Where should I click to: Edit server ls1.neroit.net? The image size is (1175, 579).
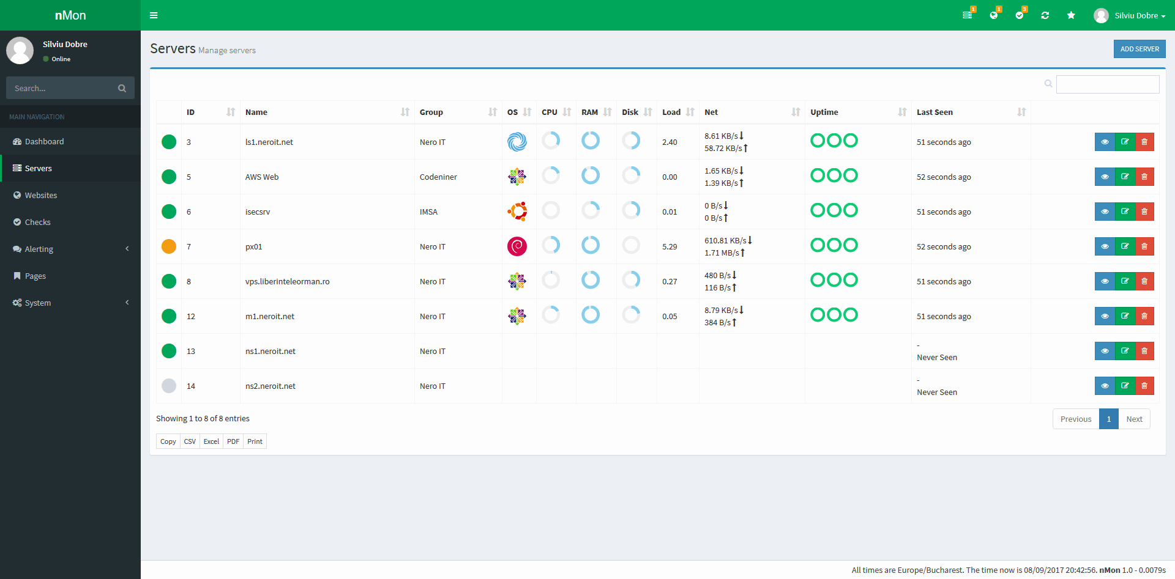click(x=1125, y=142)
